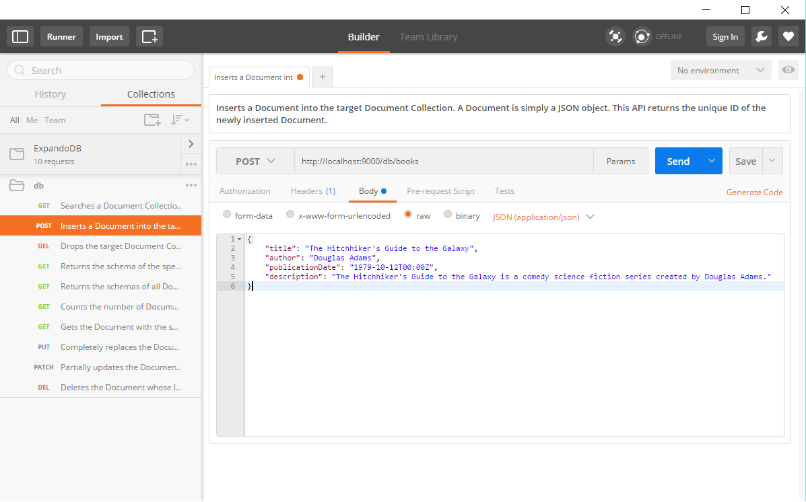The width and height of the screenshot is (806, 502).
Task: Open the Tests tab
Action: pos(504,191)
